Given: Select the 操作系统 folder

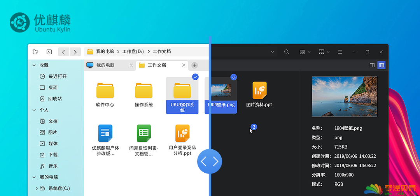Looking at the screenshot, I should point(143,91).
